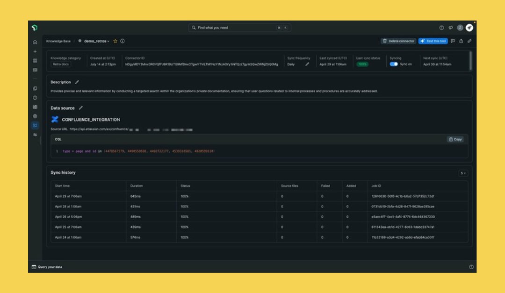Select the highlighted active sidebar icon
Screen dimensions: 505x293
point(35,126)
